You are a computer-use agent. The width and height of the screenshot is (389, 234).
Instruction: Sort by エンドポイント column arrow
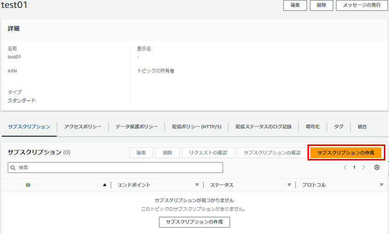point(197,185)
